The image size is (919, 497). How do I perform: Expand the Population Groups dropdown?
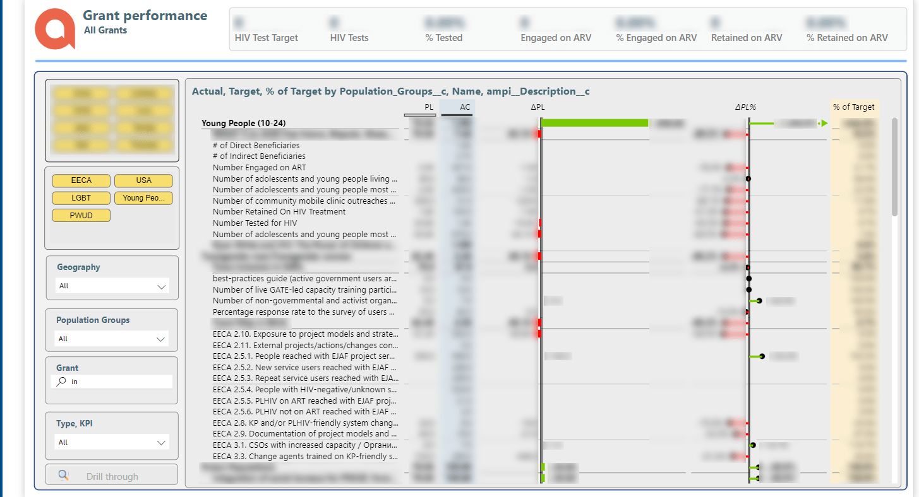[x=112, y=339]
